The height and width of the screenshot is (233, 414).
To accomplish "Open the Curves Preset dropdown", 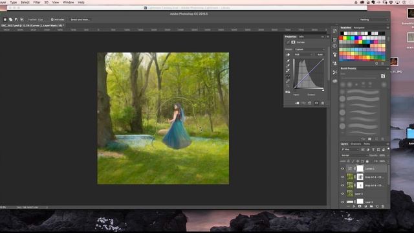I will point(309,49).
